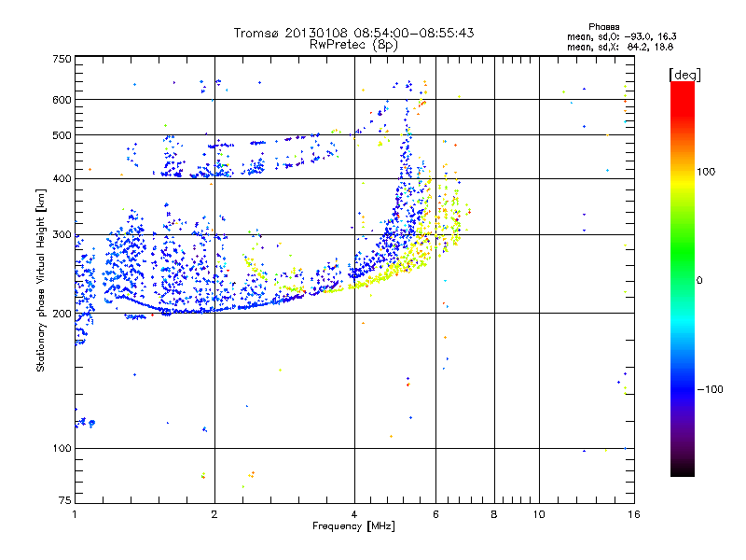Click the x-axis tick value '1'

point(75,514)
